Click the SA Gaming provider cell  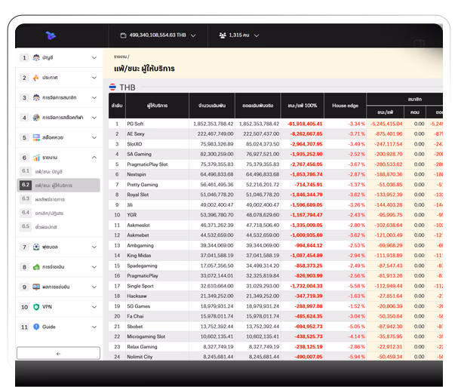[x=157, y=154]
